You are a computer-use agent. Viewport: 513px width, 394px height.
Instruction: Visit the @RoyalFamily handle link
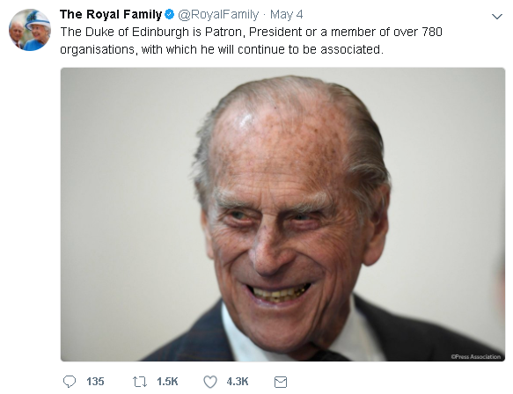(x=218, y=14)
